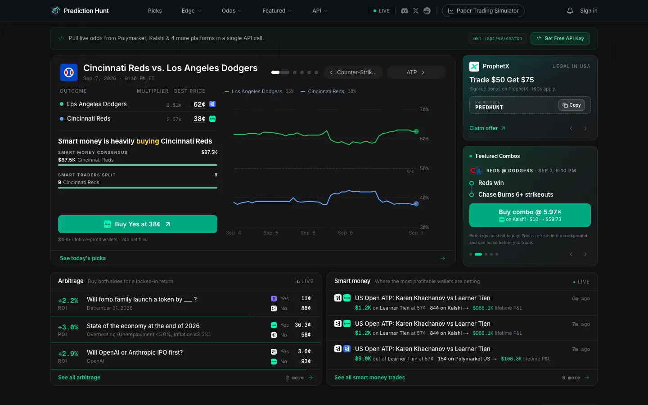Click platform icon next to 62¢ price

coord(212,104)
